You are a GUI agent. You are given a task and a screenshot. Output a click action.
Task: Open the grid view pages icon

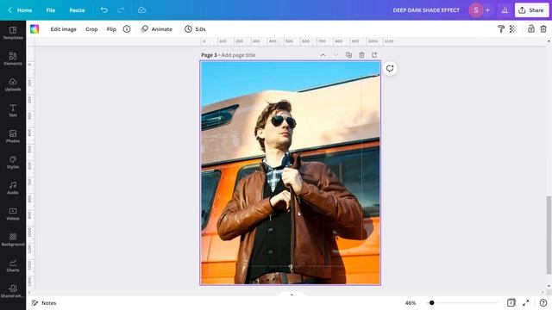coord(511,302)
